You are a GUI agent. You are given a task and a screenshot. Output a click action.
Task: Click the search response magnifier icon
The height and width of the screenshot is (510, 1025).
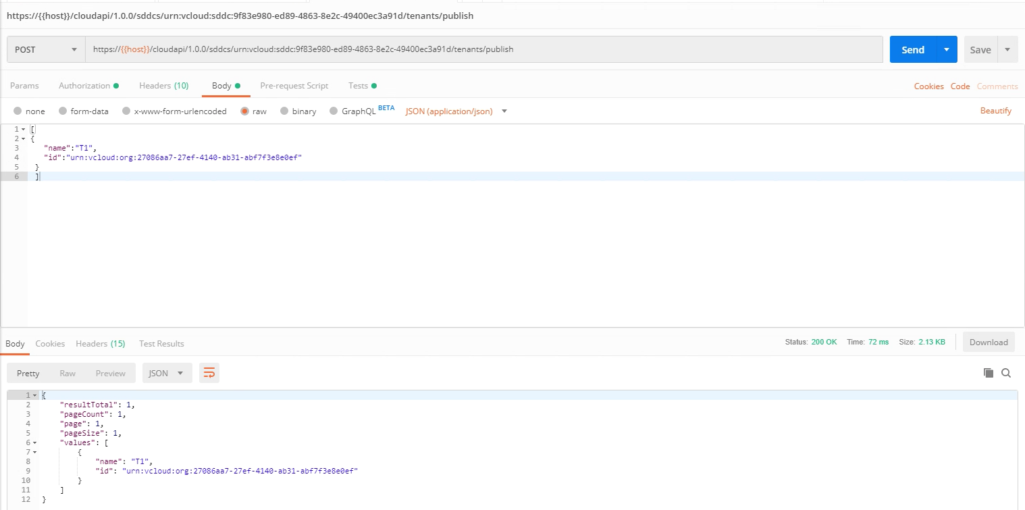coord(1006,373)
